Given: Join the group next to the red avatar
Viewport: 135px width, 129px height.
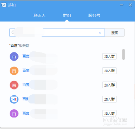Looking at the screenshot, I should (x=109, y=85).
